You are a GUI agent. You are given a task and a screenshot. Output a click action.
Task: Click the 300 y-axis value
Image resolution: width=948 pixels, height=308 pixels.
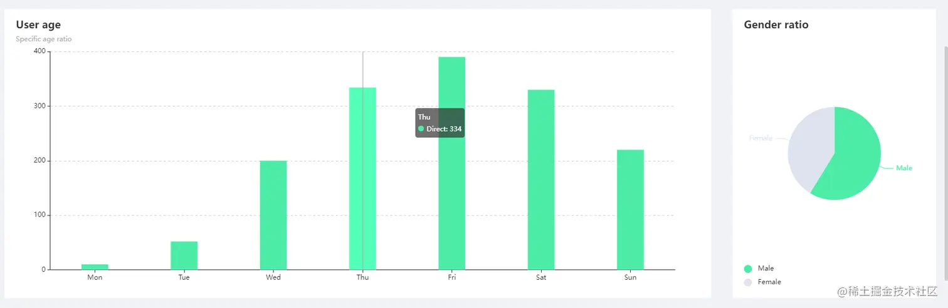[39, 106]
